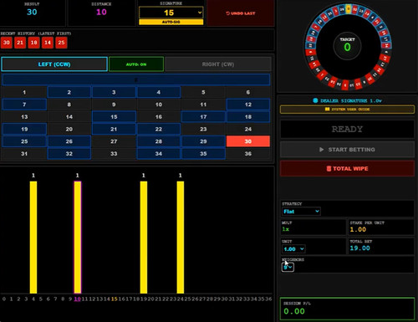Select number 3 in the grid

114,92
